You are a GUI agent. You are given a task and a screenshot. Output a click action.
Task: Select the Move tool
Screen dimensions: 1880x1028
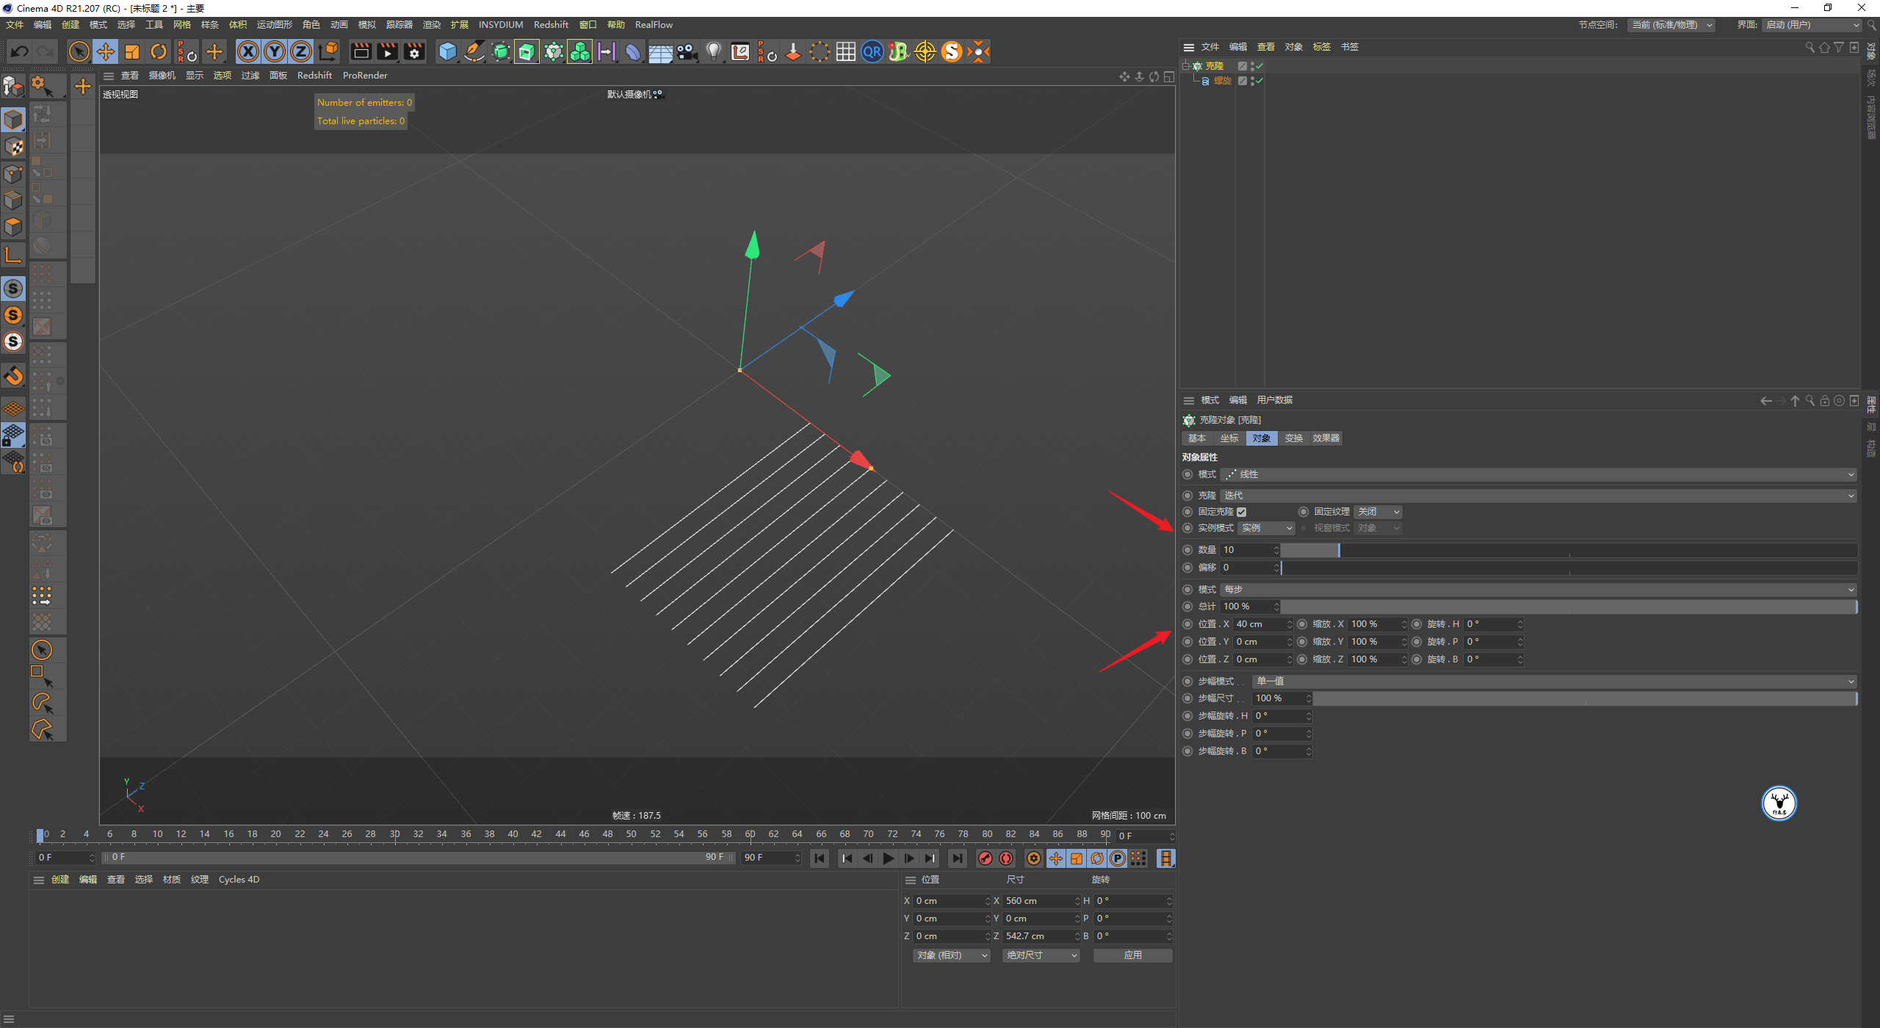pyautogui.click(x=106, y=51)
